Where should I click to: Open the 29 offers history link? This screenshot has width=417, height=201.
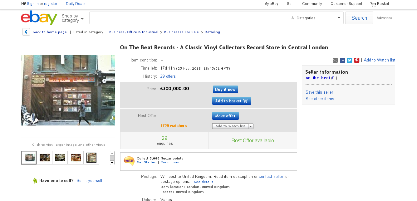point(168,76)
